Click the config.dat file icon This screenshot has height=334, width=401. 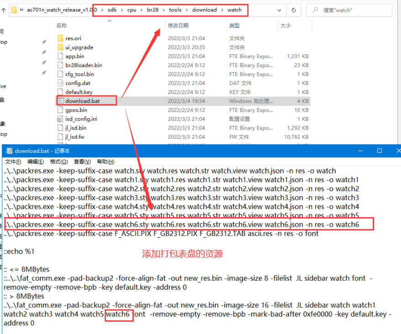60,83
